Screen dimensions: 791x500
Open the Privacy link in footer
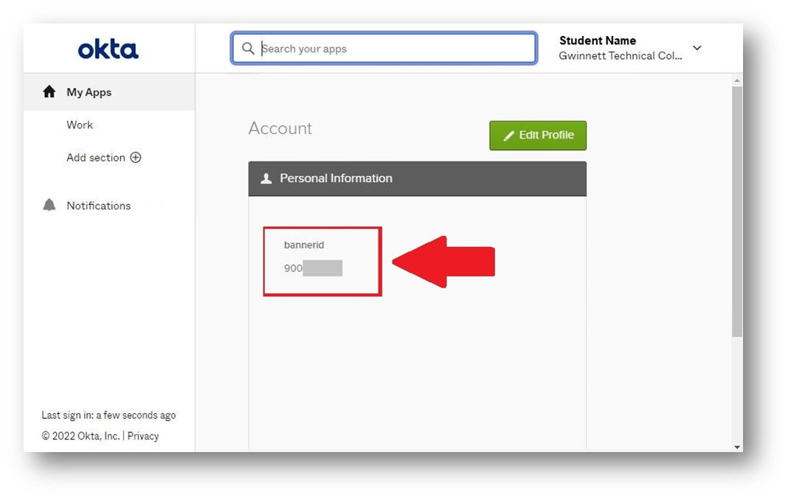coord(143,436)
